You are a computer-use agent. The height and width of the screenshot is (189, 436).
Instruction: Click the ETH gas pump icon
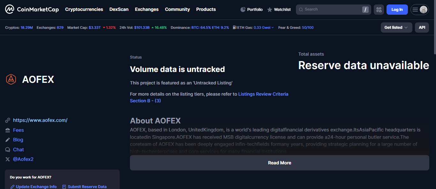[235, 28]
